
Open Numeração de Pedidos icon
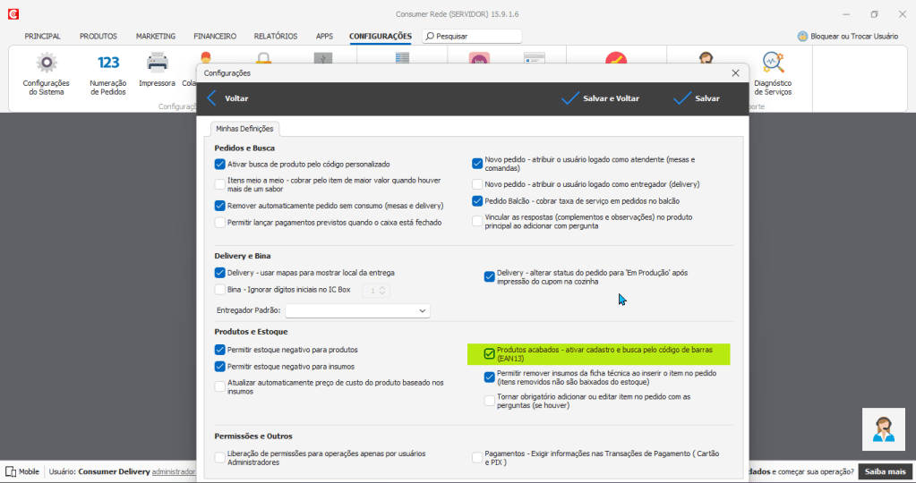click(x=108, y=63)
